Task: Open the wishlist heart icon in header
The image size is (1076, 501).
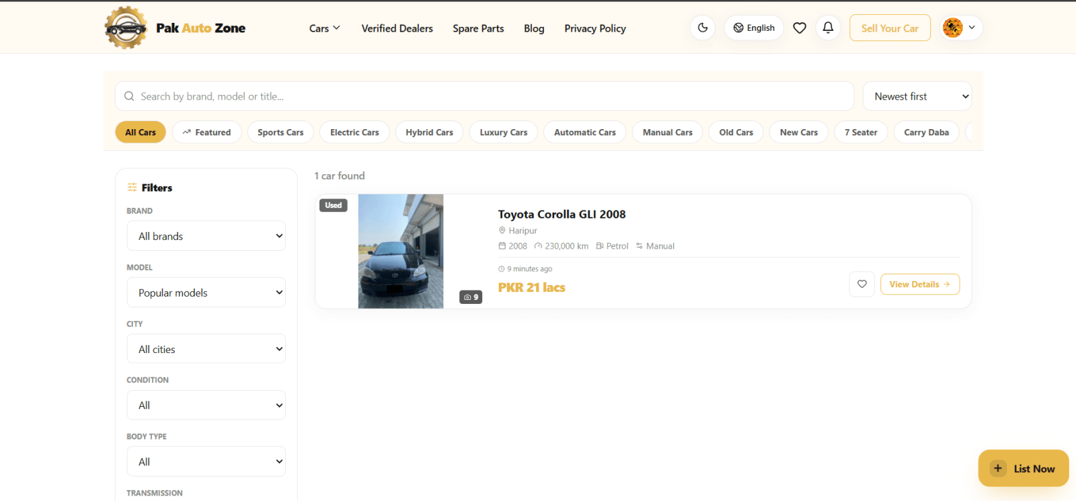Action: [x=800, y=28]
